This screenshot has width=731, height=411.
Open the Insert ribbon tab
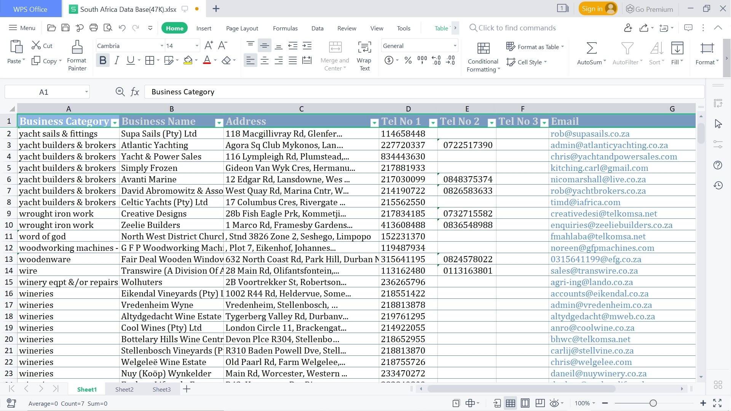click(x=204, y=28)
